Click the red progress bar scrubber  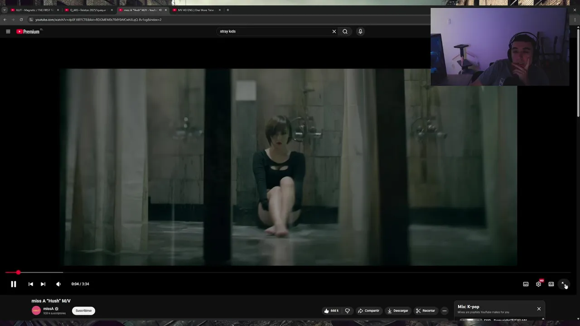pos(18,272)
